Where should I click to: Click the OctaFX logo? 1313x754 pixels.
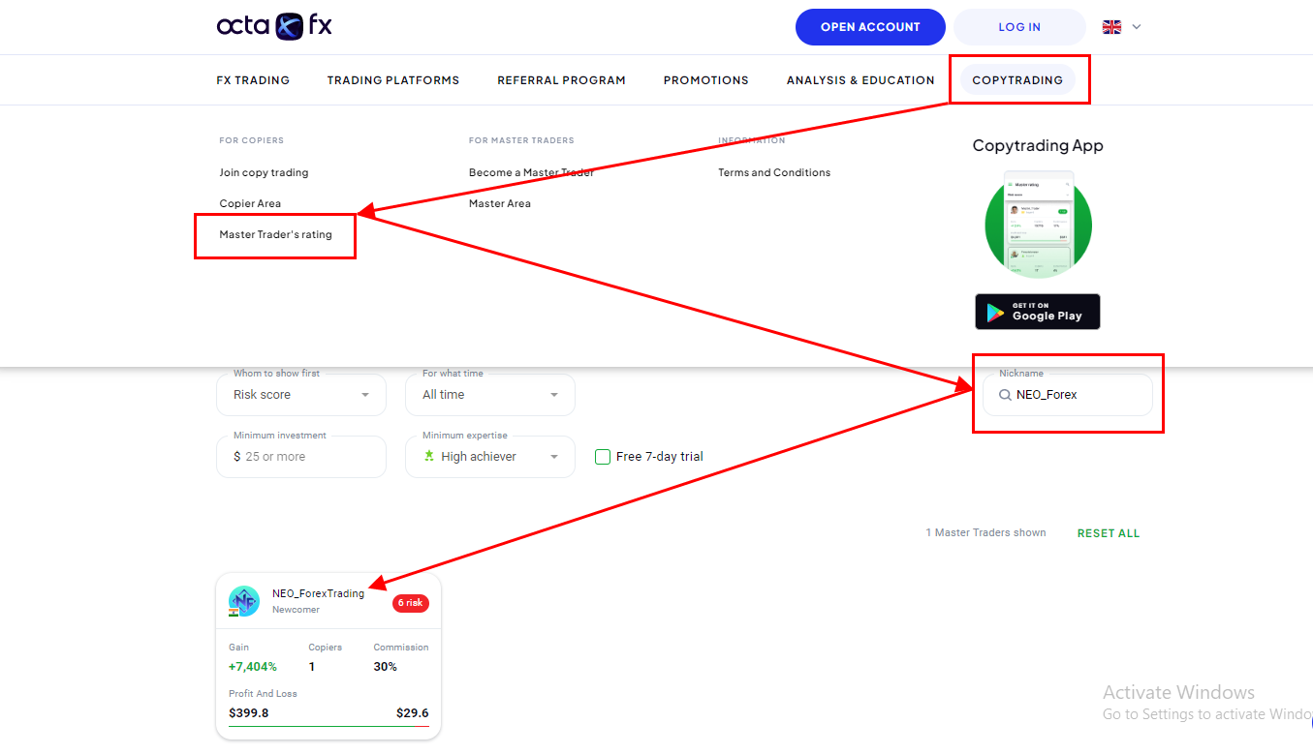274,26
